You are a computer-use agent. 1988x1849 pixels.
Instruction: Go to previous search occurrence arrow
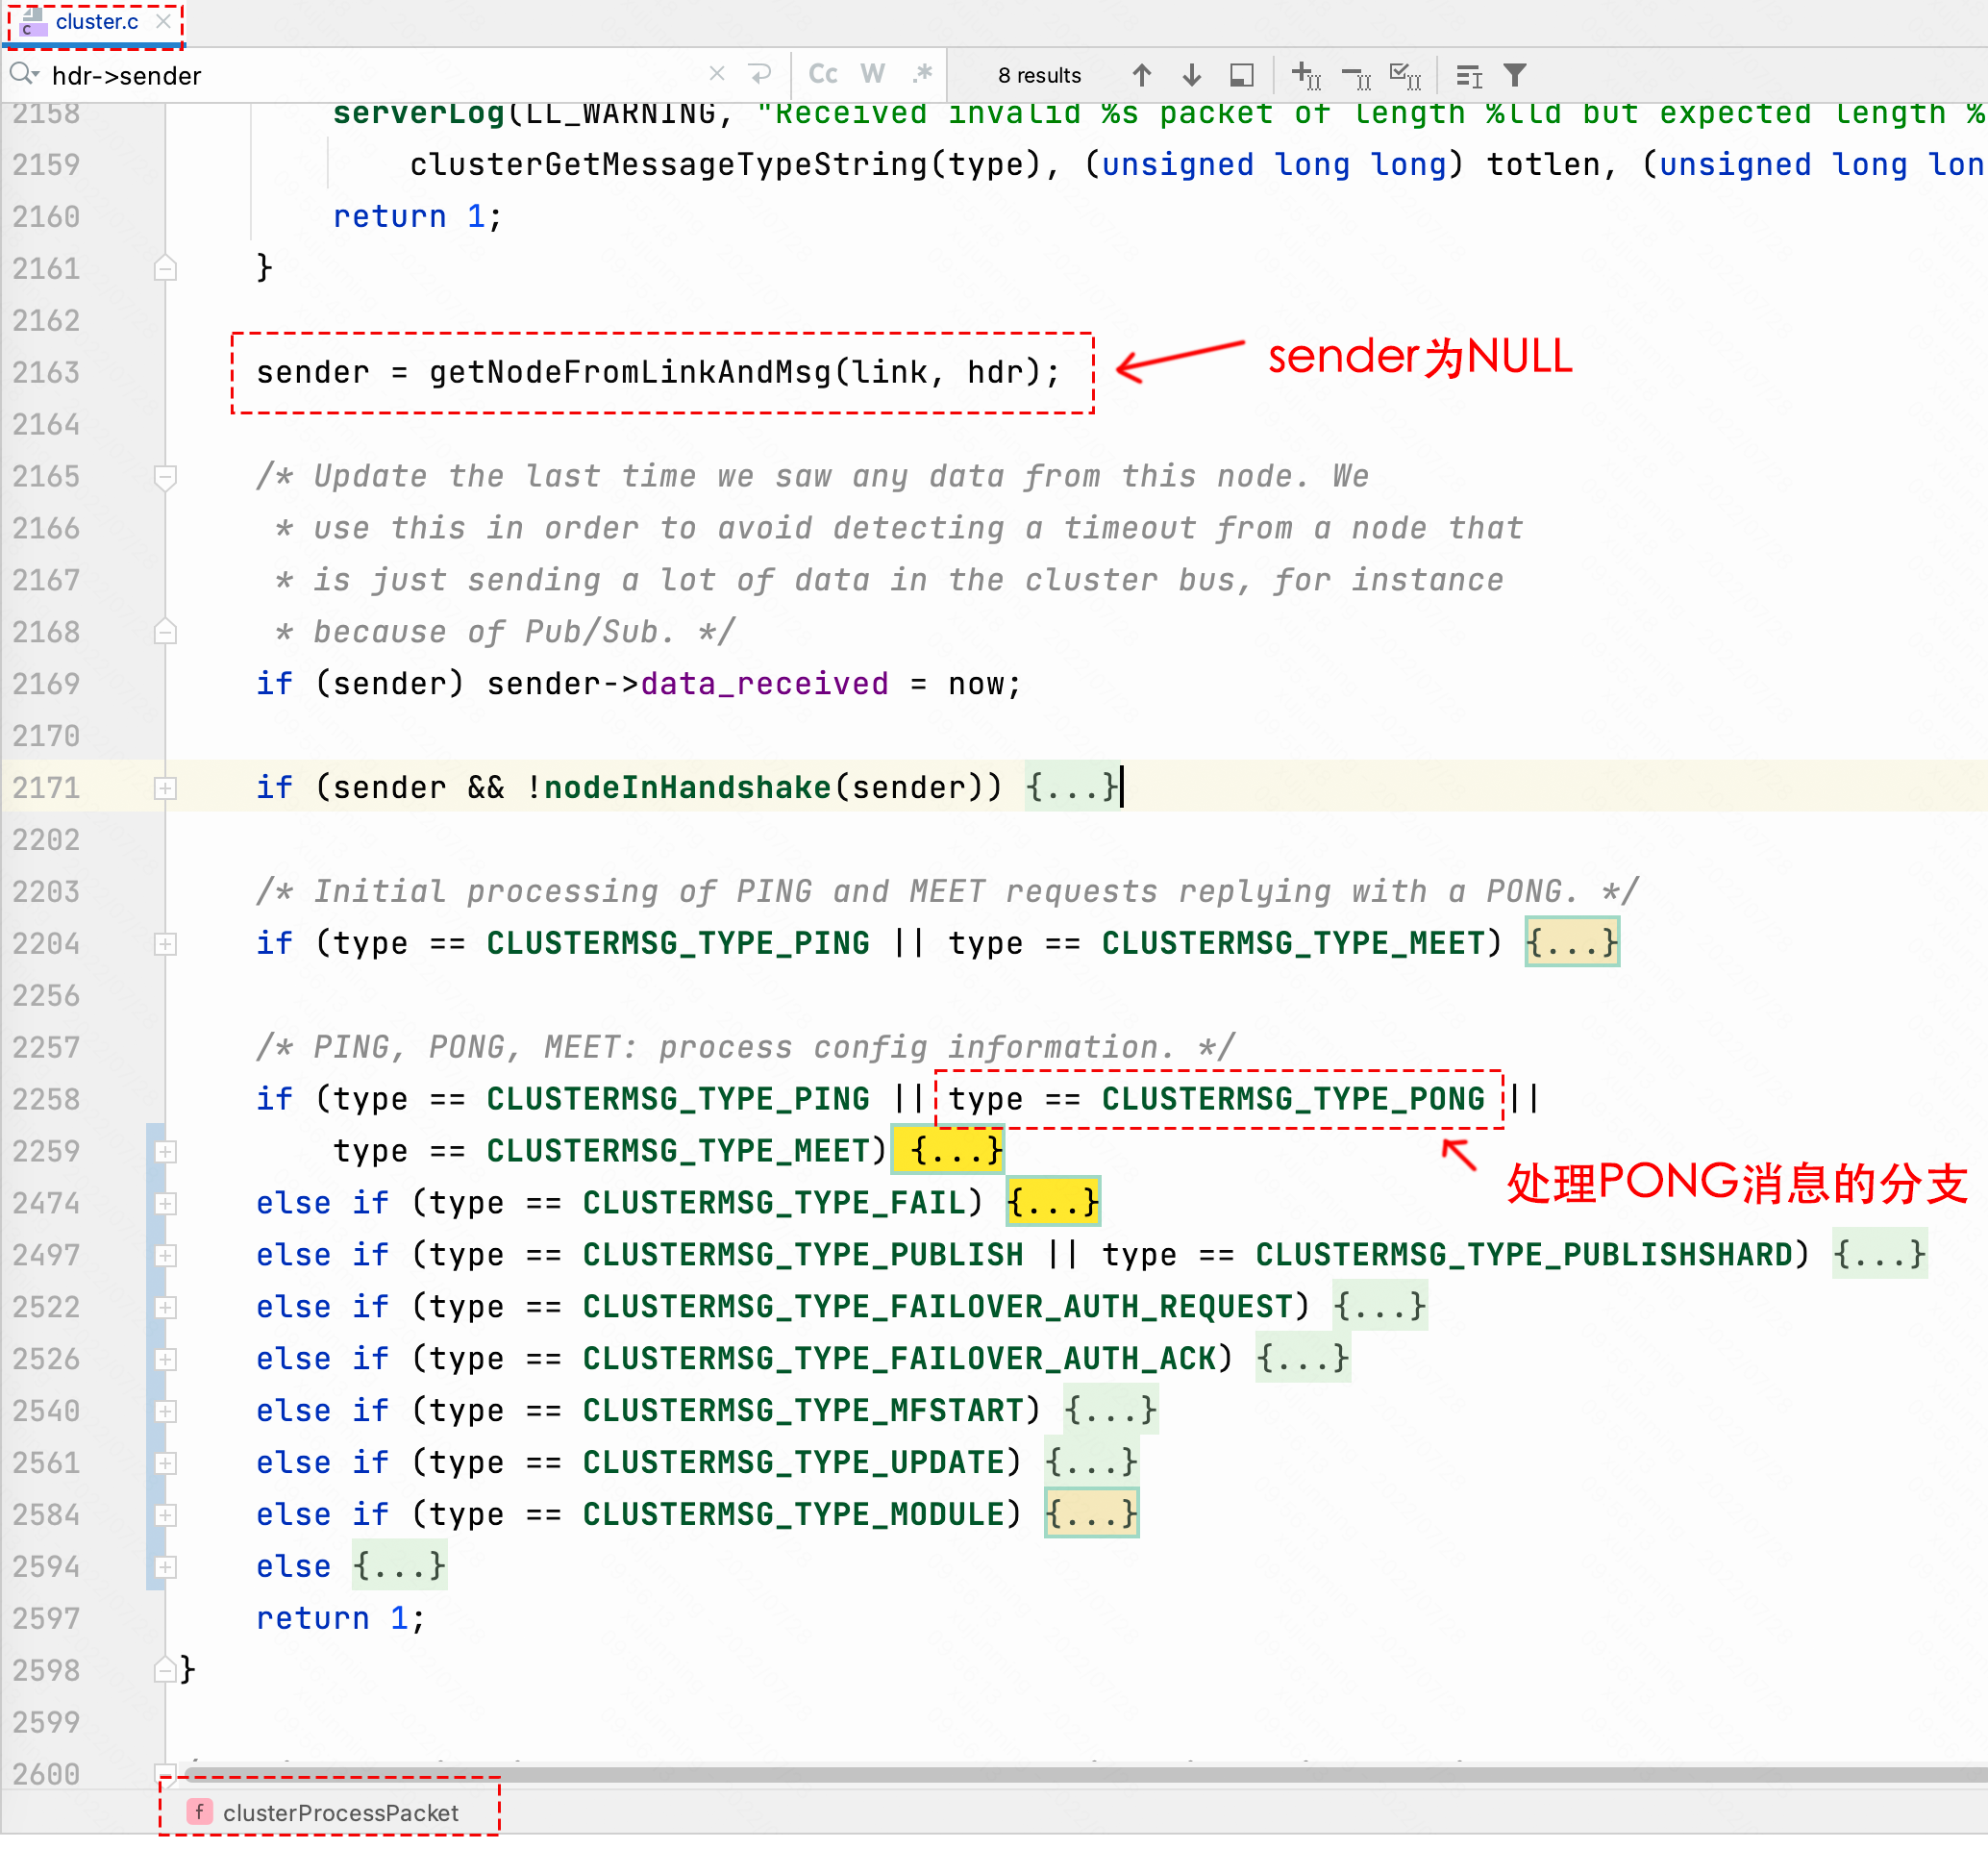tap(1141, 75)
